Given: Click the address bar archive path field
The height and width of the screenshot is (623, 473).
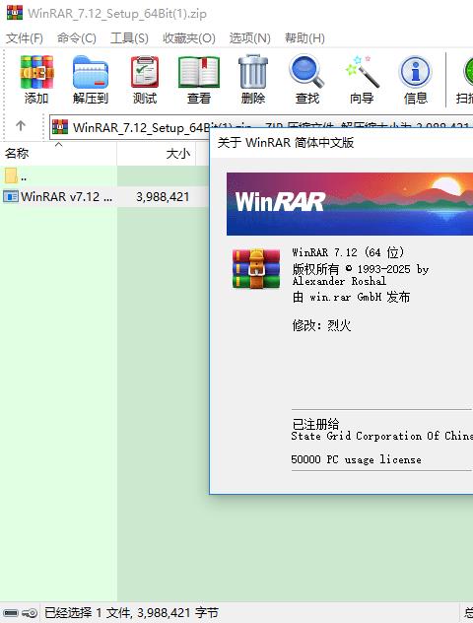Looking at the screenshot, I should [261, 127].
